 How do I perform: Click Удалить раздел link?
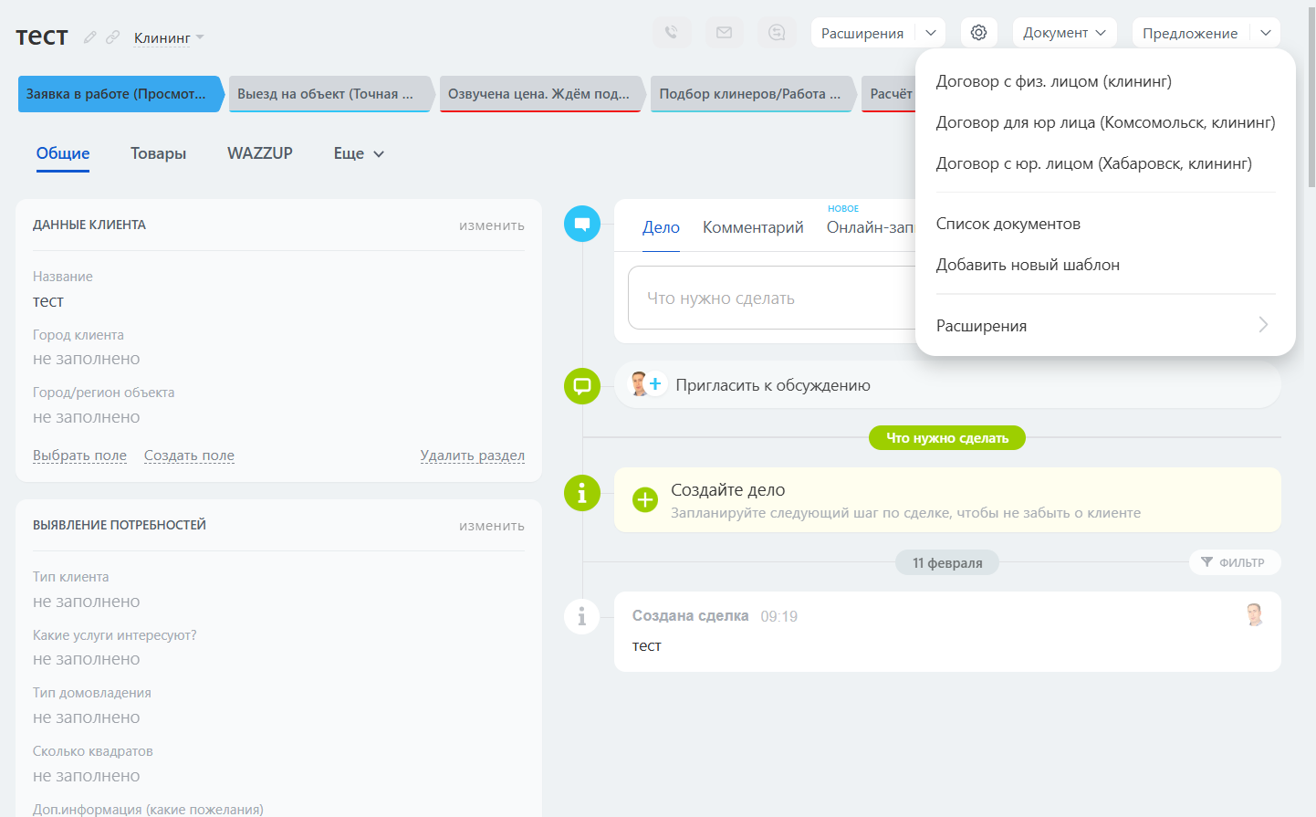pyautogui.click(x=473, y=456)
